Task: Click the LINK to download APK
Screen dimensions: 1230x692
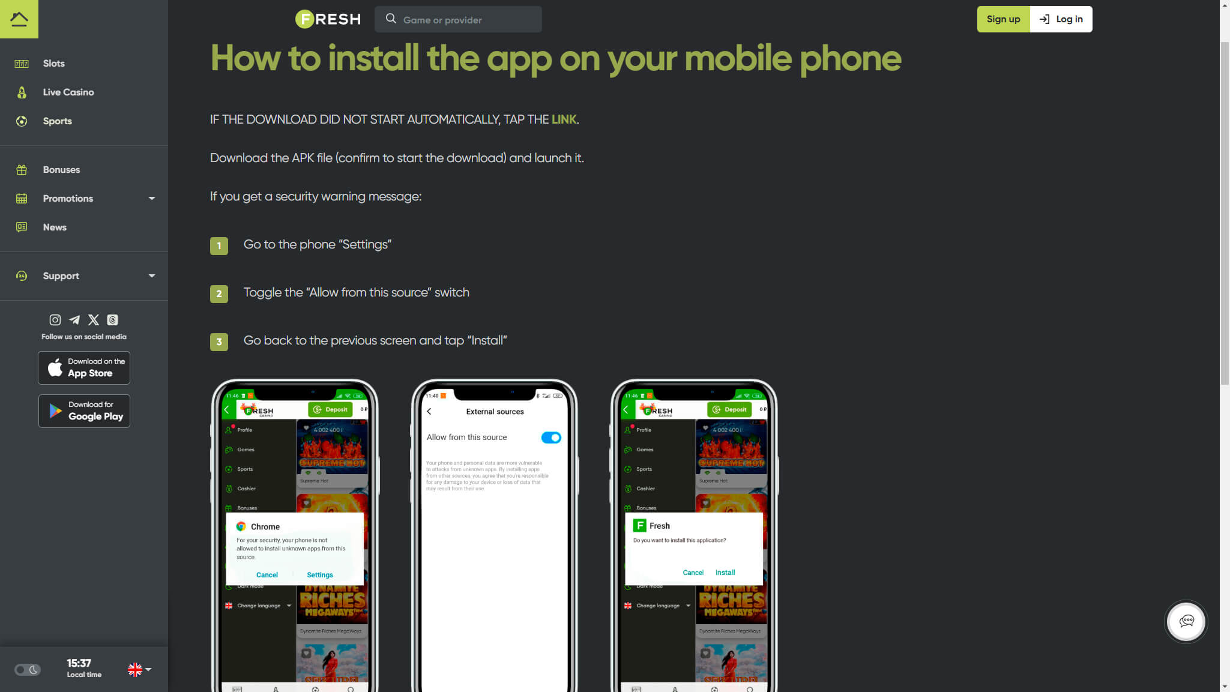Action: 564,118
